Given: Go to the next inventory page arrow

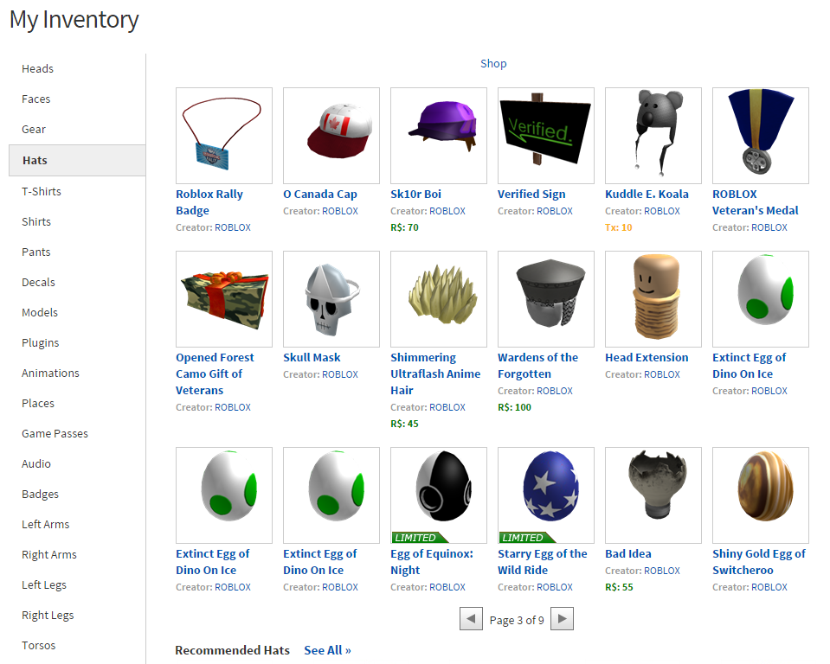Looking at the screenshot, I should pos(563,618).
